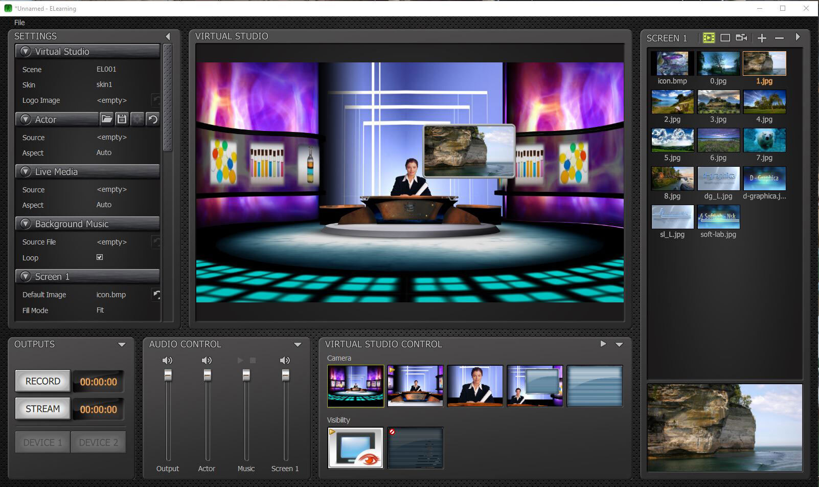Click the save icon in Actor section

click(122, 119)
